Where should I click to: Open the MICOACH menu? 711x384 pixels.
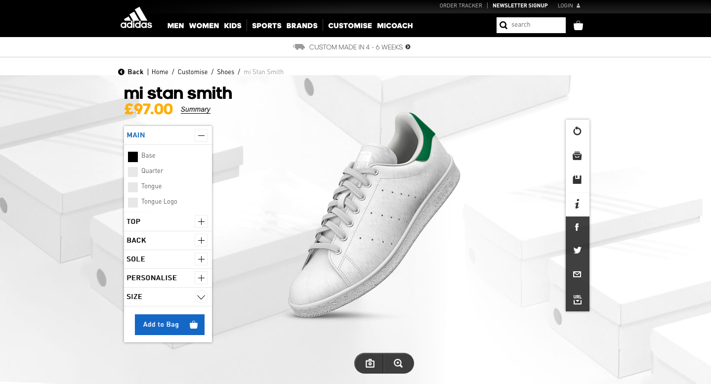395,26
